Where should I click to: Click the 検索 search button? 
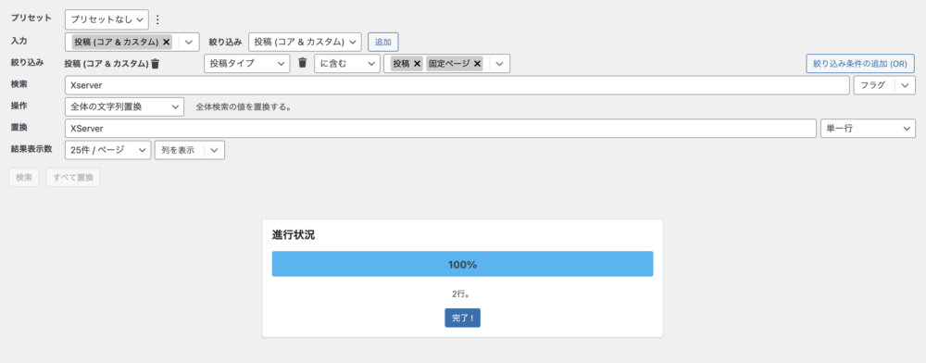[24, 178]
